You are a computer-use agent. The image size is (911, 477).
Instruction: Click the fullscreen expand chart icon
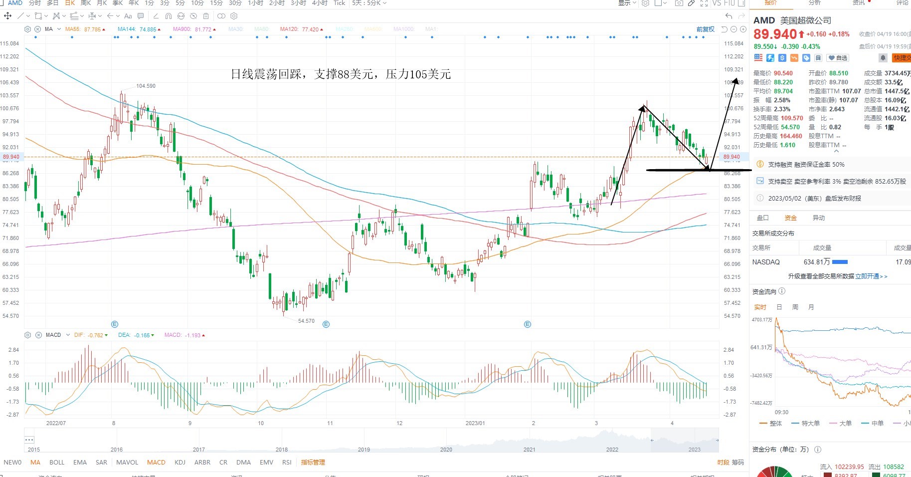click(704, 3)
